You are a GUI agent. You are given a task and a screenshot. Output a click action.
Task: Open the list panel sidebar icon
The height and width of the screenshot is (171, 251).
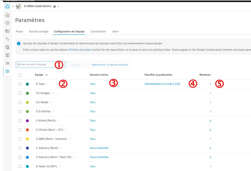[7, 31]
